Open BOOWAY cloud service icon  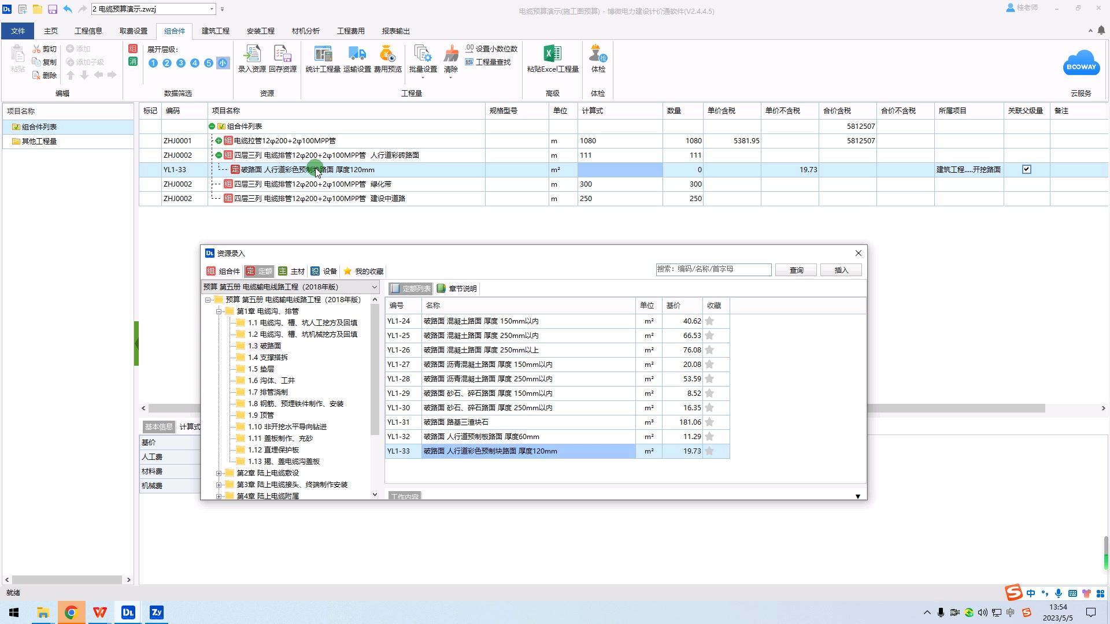click(1081, 64)
